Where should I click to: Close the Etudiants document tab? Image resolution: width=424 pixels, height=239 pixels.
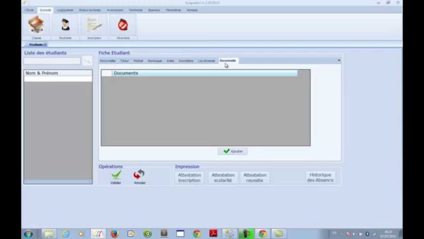pos(45,44)
